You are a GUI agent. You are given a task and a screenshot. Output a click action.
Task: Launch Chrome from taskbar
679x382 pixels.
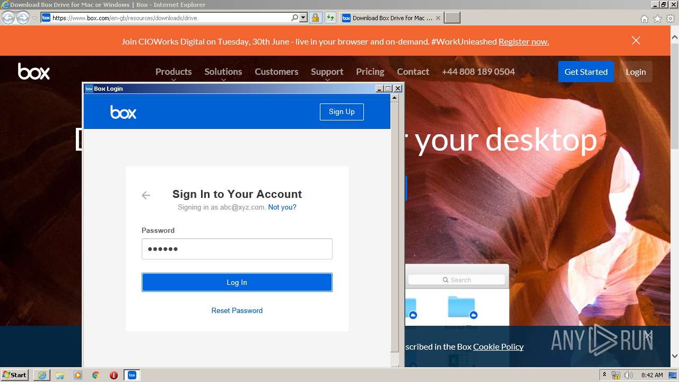96,375
